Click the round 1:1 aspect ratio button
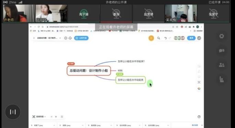 13,112
